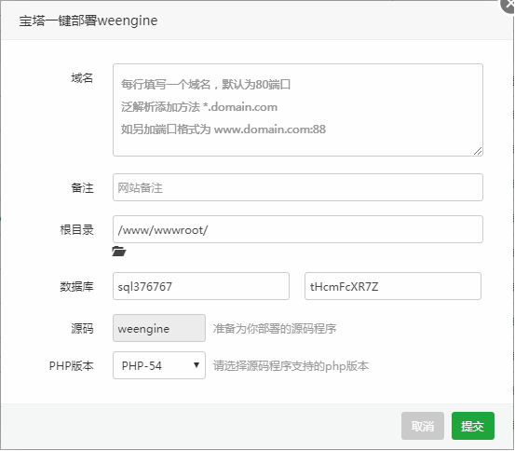Viewport: 515px width, 451px height.
Task: Click the PHP版本 label
Action: [x=72, y=366]
